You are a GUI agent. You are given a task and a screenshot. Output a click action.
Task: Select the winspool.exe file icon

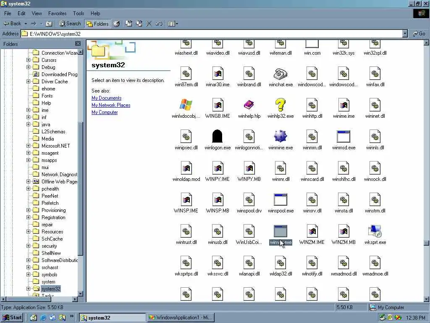[x=280, y=199]
